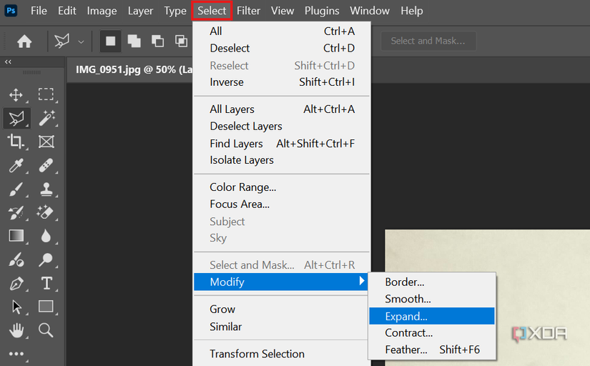The width and height of the screenshot is (590, 366).
Task: Expand the Modify submenu arrow
Action: tap(362, 281)
